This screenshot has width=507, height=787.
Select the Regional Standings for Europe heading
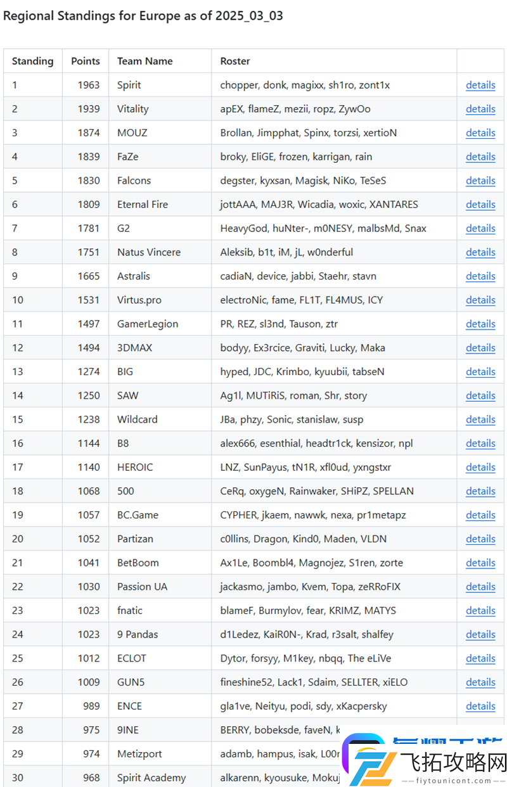[x=143, y=16]
